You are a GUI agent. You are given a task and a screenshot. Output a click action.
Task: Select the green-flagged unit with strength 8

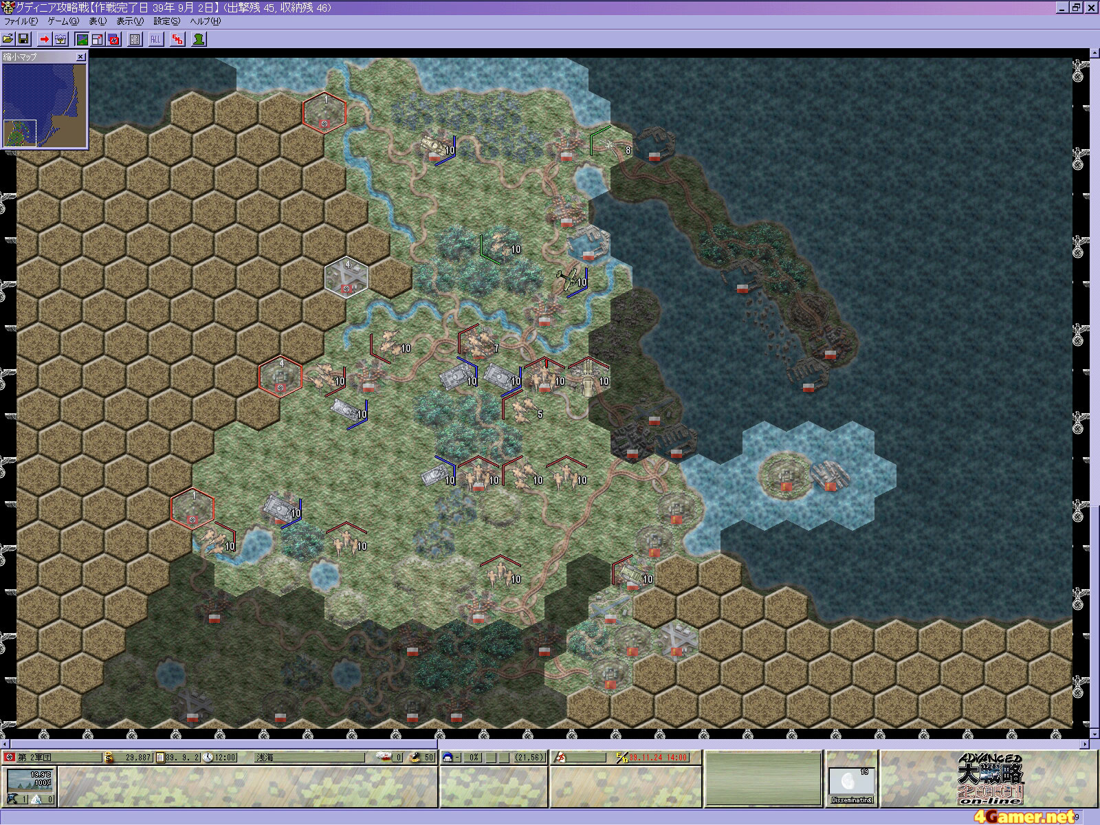(610, 145)
